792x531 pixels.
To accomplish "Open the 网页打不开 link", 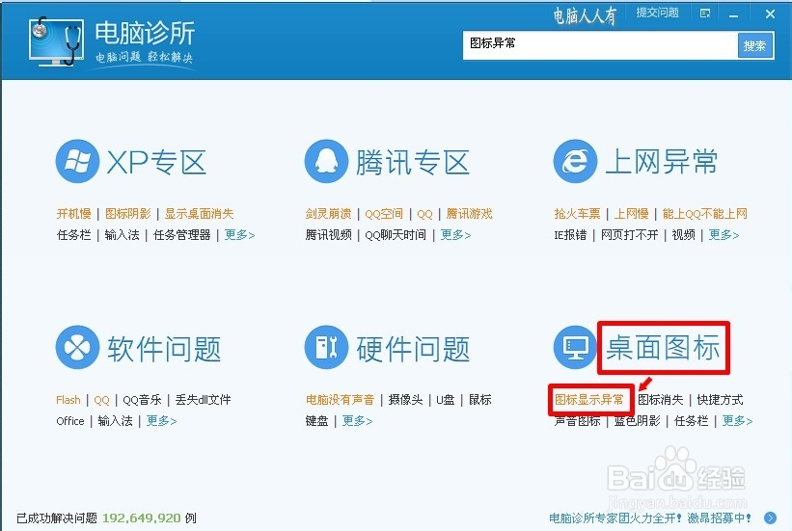I will click(629, 235).
